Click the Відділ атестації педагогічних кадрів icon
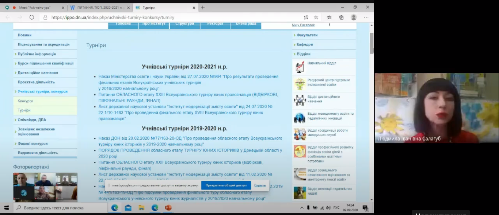Viewport: 499px width, 215px height. click(300, 193)
